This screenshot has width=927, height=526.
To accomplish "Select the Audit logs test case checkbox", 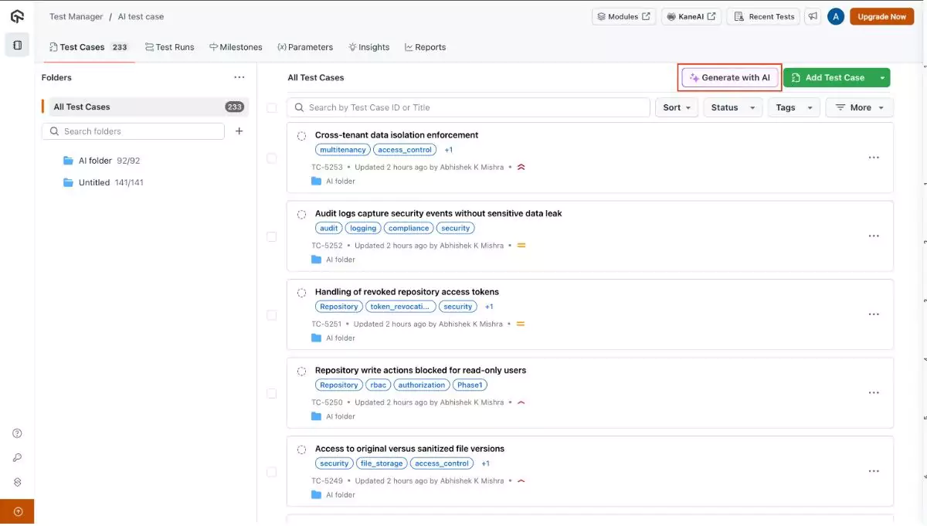I will [272, 236].
